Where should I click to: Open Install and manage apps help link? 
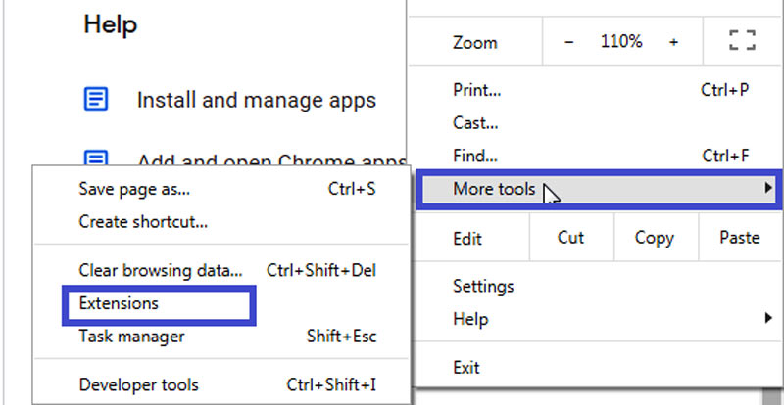pyautogui.click(x=256, y=100)
